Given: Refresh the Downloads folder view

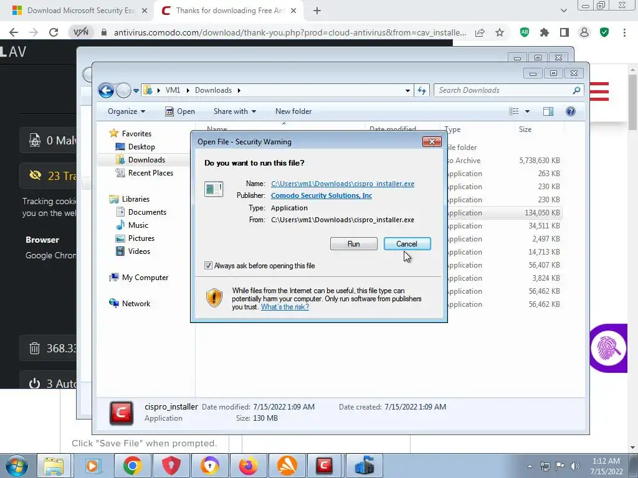Looking at the screenshot, I should (x=422, y=91).
